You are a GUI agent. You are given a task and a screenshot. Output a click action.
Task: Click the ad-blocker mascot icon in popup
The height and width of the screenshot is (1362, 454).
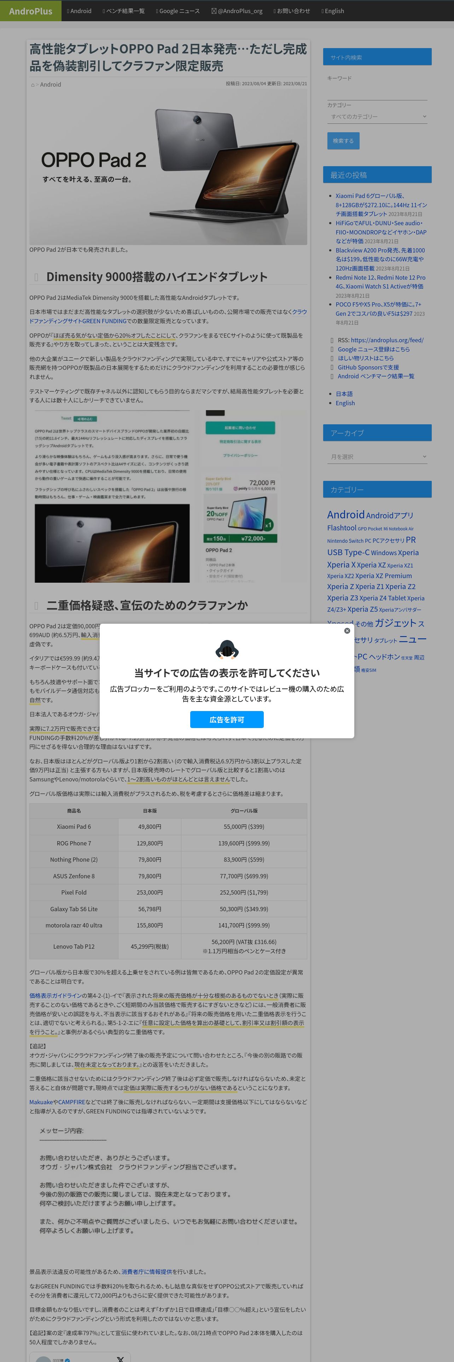pos(227,649)
